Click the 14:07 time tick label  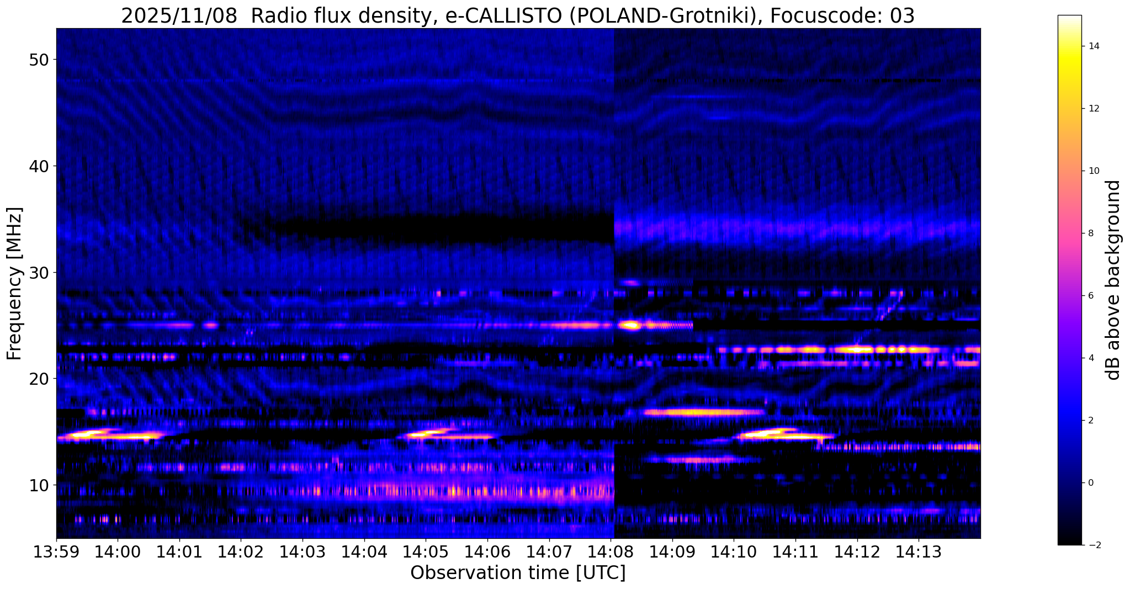coord(549,552)
